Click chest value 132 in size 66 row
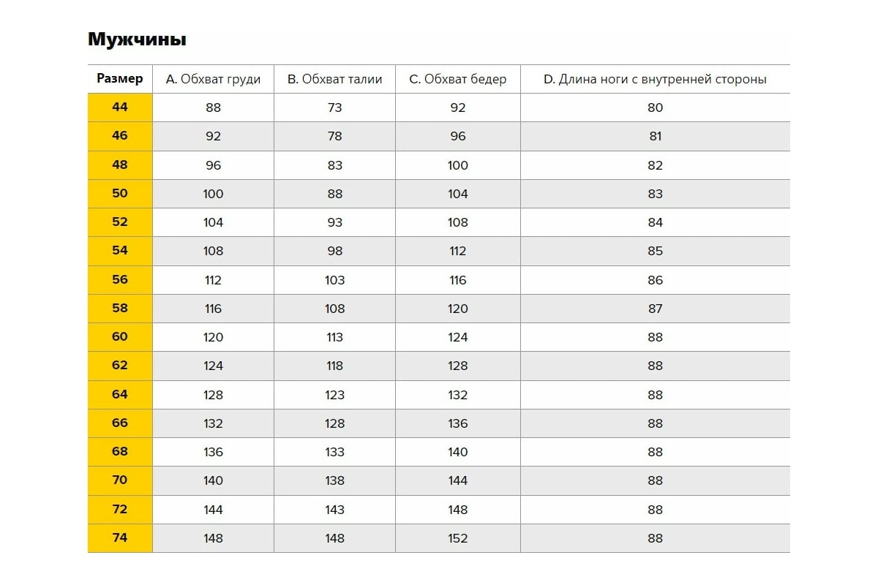The height and width of the screenshot is (585, 878). (213, 423)
